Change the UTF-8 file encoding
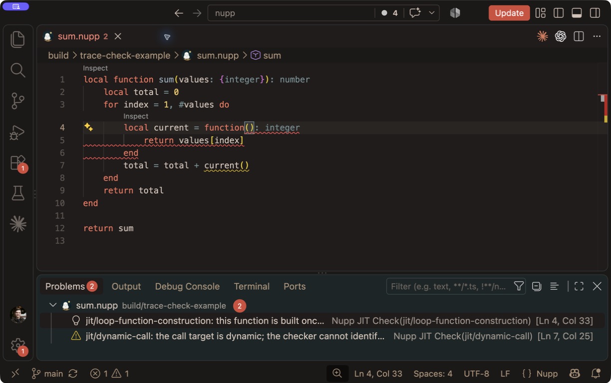This screenshot has height=383, width=611. point(476,374)
